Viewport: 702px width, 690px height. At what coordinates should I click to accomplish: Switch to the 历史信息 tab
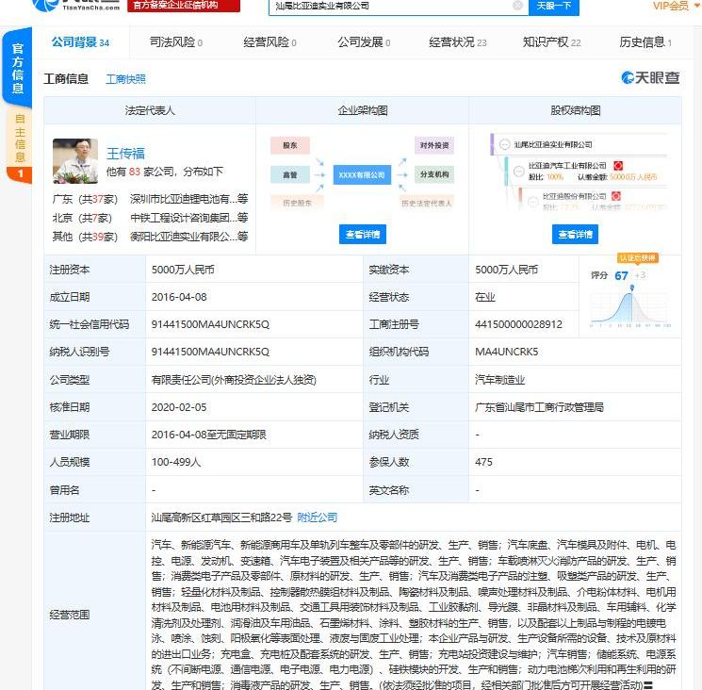(x=645, y=42)
